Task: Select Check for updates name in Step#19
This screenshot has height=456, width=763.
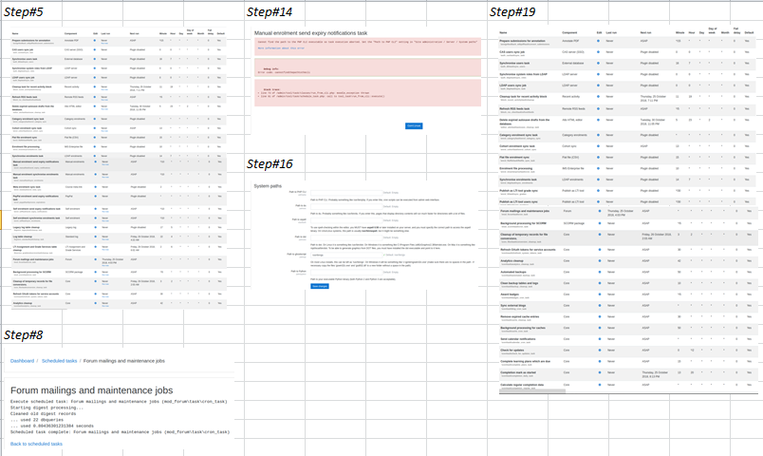Action: [512, 350]
